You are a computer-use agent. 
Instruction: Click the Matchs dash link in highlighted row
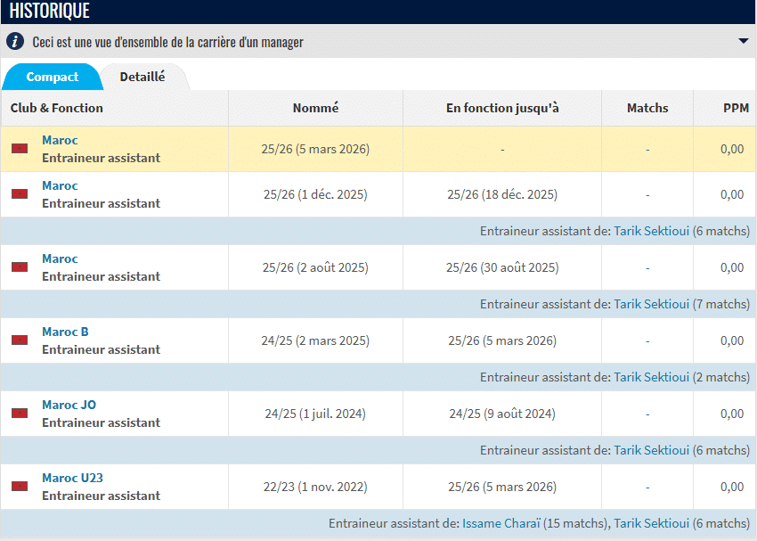(647, 150)
